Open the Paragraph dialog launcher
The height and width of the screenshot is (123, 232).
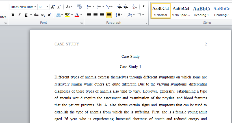146,23
